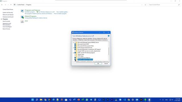The height and width of the screenshot is (102, 182).
Task: Click chevron after Control Panel in breadcrumb
Action: 25,5
